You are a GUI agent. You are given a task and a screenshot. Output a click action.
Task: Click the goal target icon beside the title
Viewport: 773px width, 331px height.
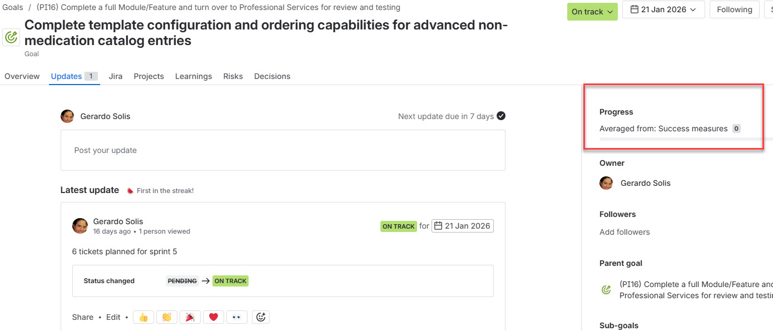11,37
